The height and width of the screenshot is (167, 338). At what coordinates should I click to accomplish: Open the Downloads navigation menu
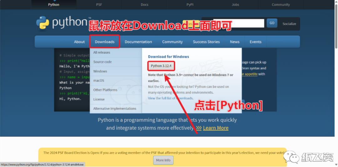(105, 42)
